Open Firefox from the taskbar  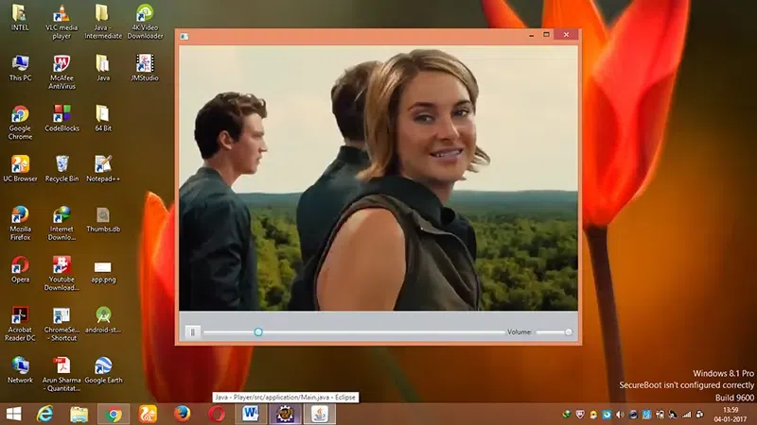(182, 414)
